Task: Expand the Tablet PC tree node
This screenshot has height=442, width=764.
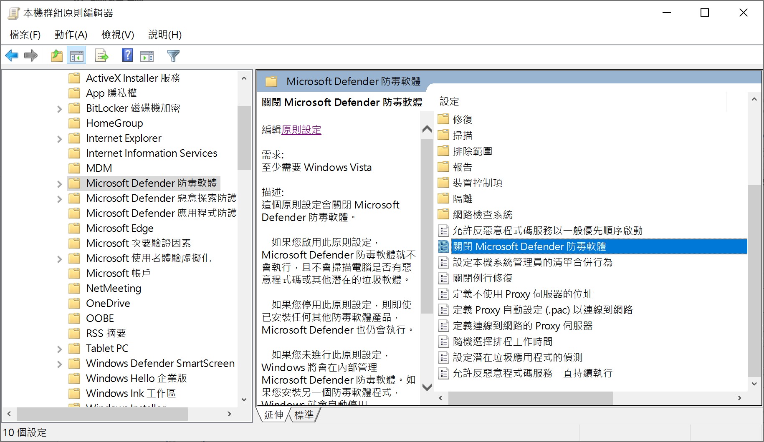Action: click(59, 349)
